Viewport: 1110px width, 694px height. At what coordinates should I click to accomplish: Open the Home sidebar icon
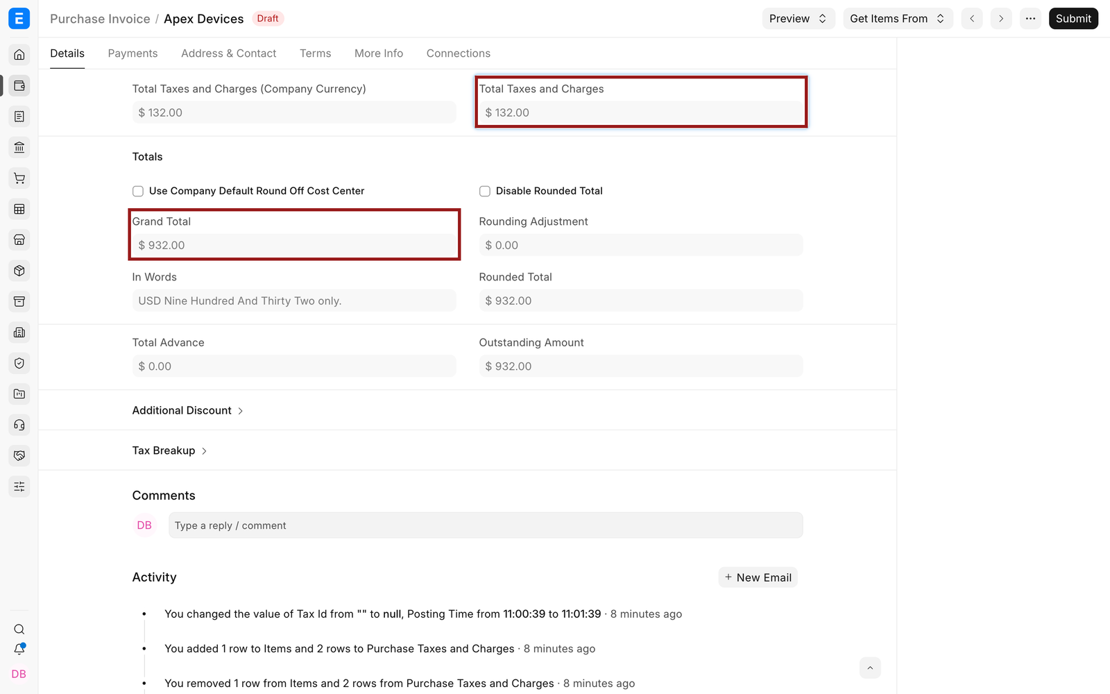click(x=19, y=55)
